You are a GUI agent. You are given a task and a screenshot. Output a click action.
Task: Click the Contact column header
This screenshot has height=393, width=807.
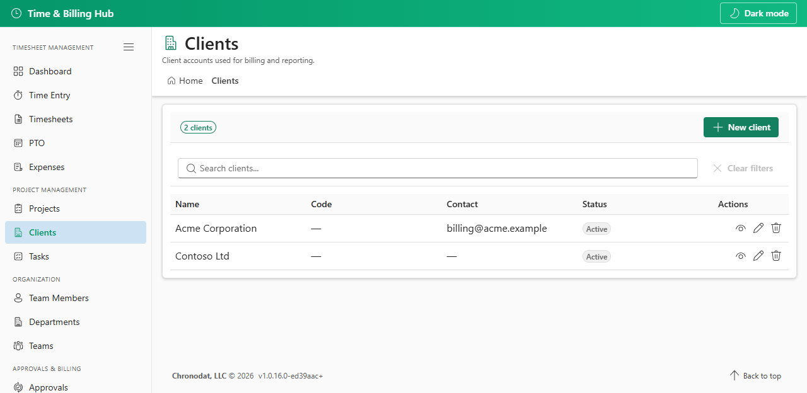point(462,204)
